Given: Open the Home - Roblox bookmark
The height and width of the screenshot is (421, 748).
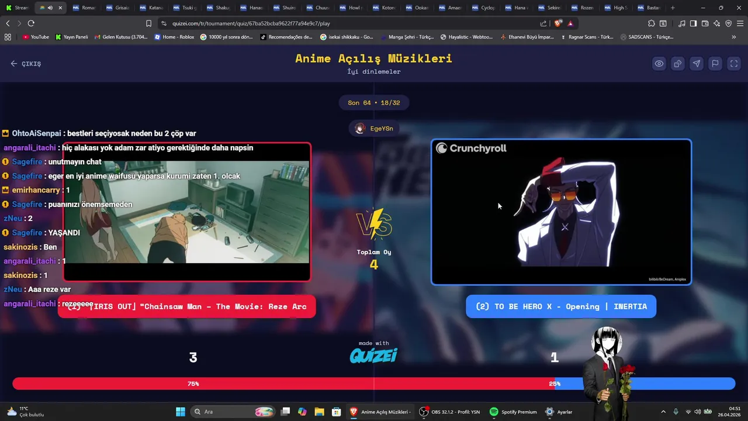Looking at the screenshot, I should [x=174, y=37].
